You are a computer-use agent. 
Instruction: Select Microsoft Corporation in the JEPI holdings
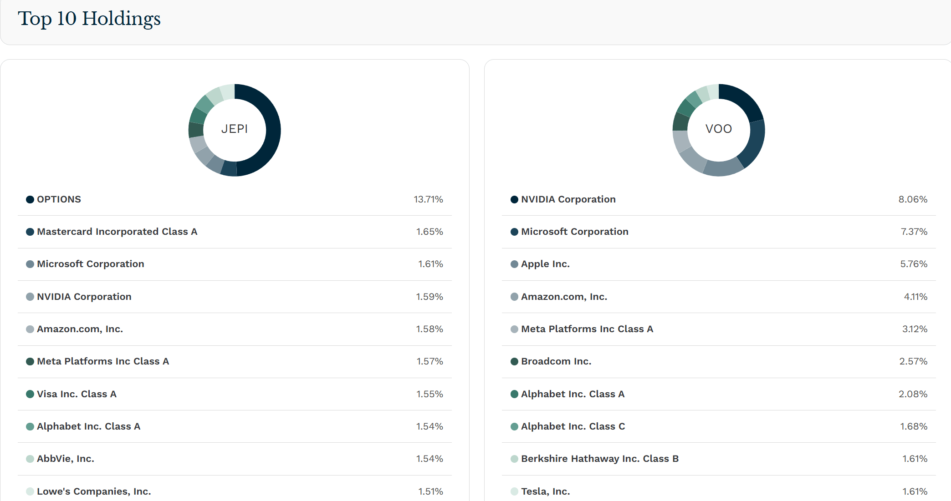click(90, 264)
